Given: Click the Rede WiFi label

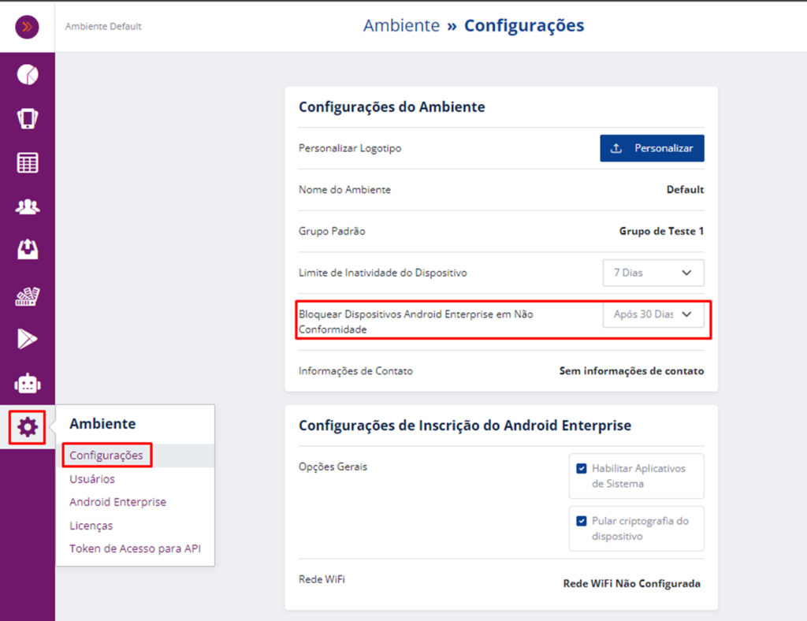Looking at the screenshot, I should click(322, 579).
